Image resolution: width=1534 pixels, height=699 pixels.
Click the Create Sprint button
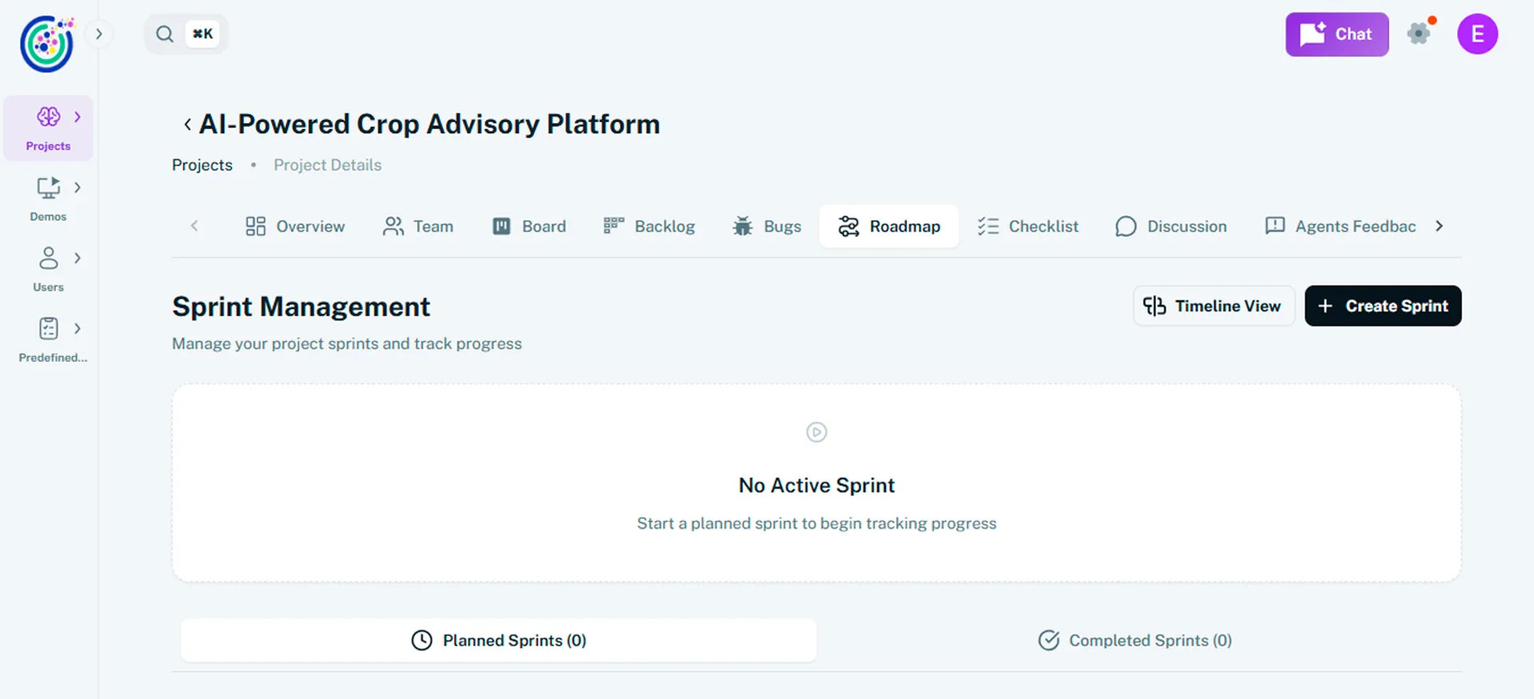pyautogui.click(x=1382, y=306)
